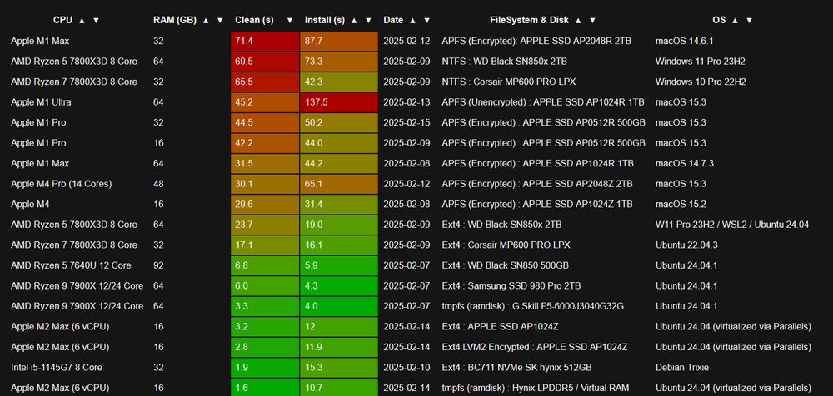Viewport: 833px width, 396px height.
Task: Click the 2025-02-10 date cell
Action: (x=407, y=368)
